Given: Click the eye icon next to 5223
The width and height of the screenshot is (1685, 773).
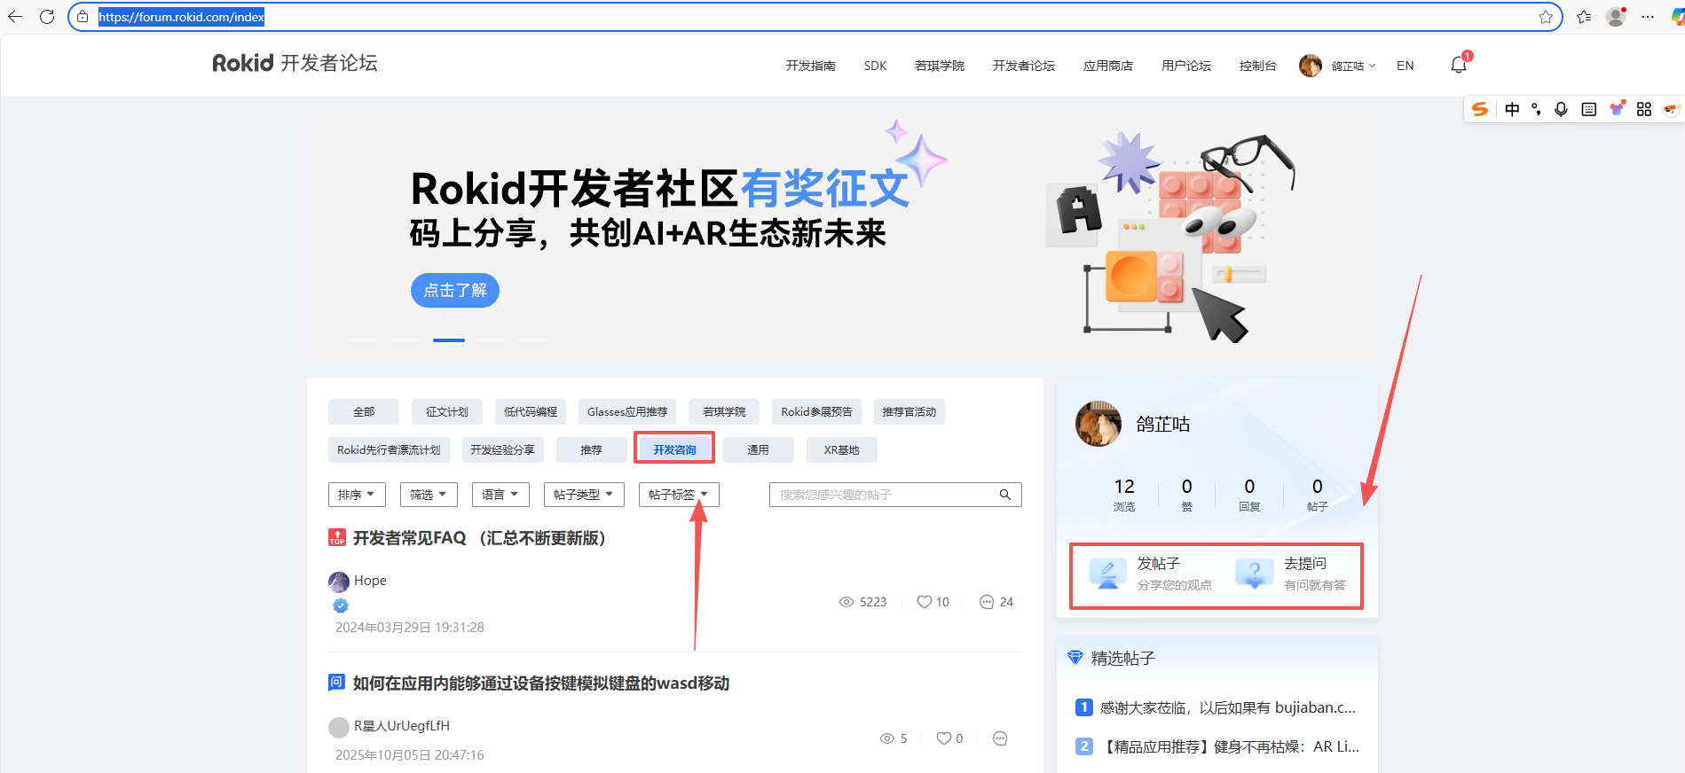Looking at the screenshot, I should tap(846, 602).
